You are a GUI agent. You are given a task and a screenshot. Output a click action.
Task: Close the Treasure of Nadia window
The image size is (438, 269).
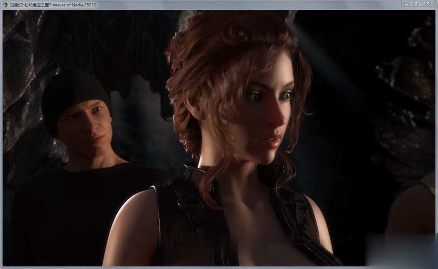click(x=428, y=3)
